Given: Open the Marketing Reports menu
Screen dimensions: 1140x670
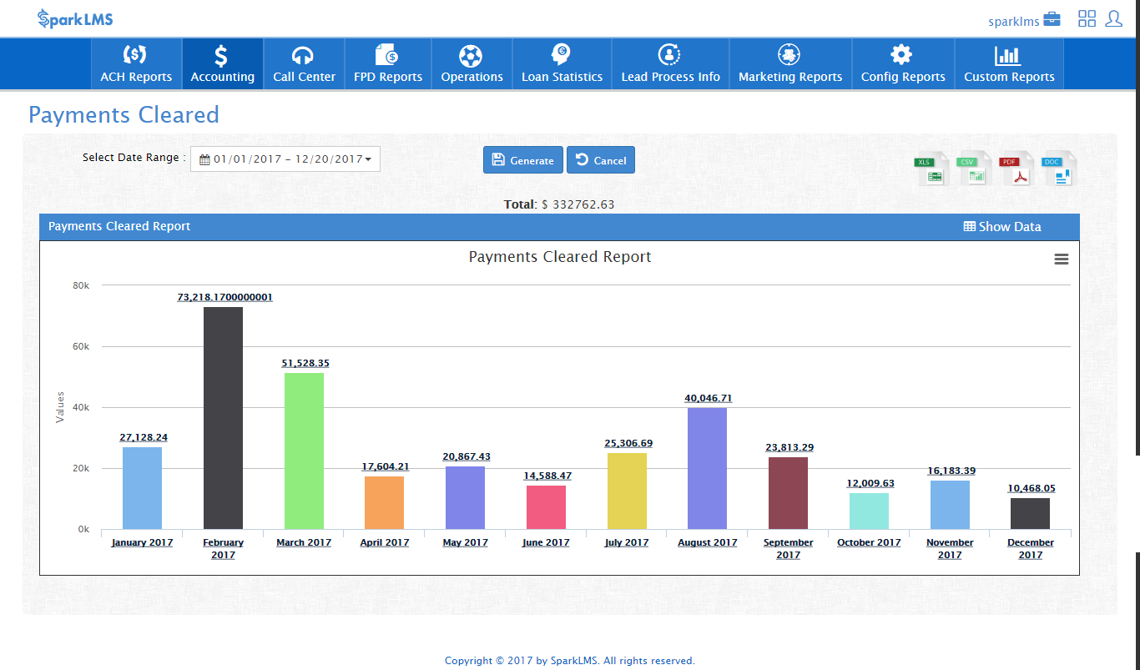Looking at the screenshot, I should (x=790, y=63).
